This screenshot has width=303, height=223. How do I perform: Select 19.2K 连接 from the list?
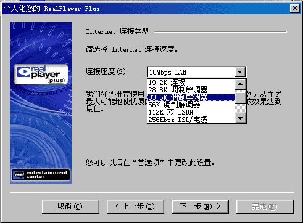[191, 83]
